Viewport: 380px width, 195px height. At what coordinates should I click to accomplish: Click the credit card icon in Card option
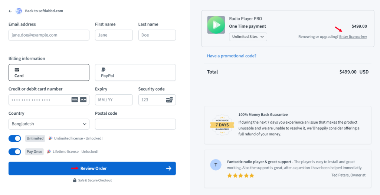pyautogui.click(x=17, y=70)
